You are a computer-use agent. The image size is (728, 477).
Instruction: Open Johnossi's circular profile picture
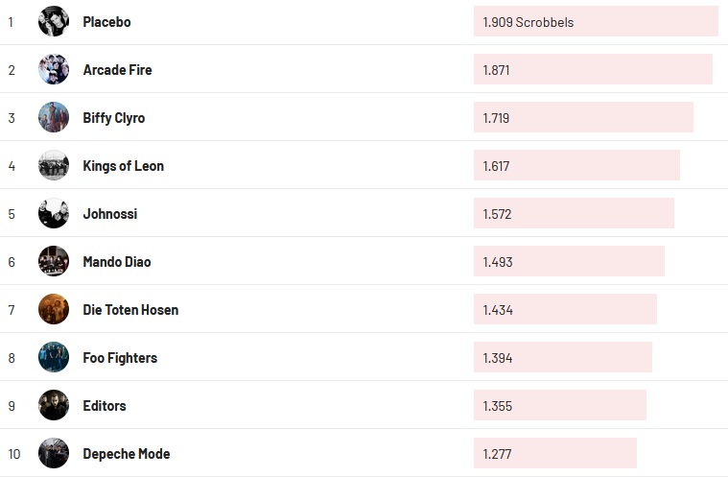(54, 213)
